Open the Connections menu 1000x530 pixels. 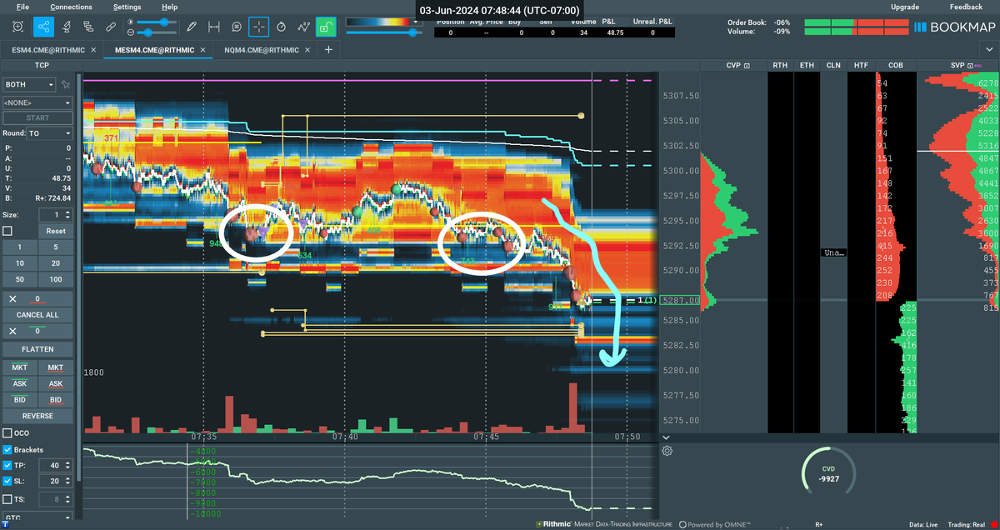point(71,7)
